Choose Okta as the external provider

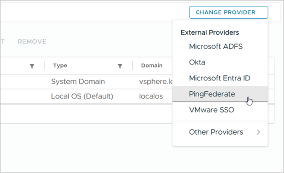point(197,62)
